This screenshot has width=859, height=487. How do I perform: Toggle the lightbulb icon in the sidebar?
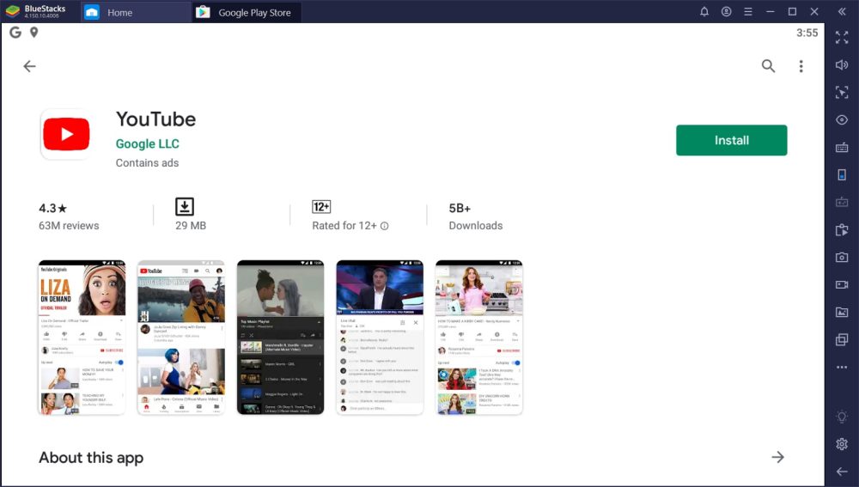coord(842,417)
